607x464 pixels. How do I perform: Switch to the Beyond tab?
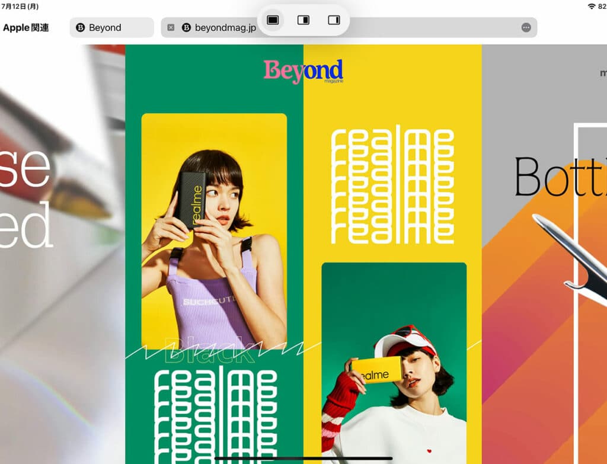112,27
